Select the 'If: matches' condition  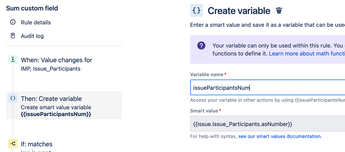37,144
